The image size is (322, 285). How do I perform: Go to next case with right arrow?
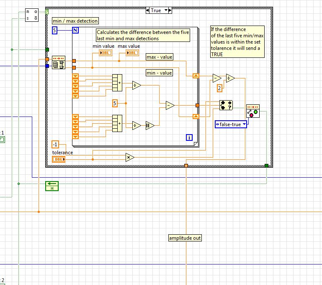[170, 10]
